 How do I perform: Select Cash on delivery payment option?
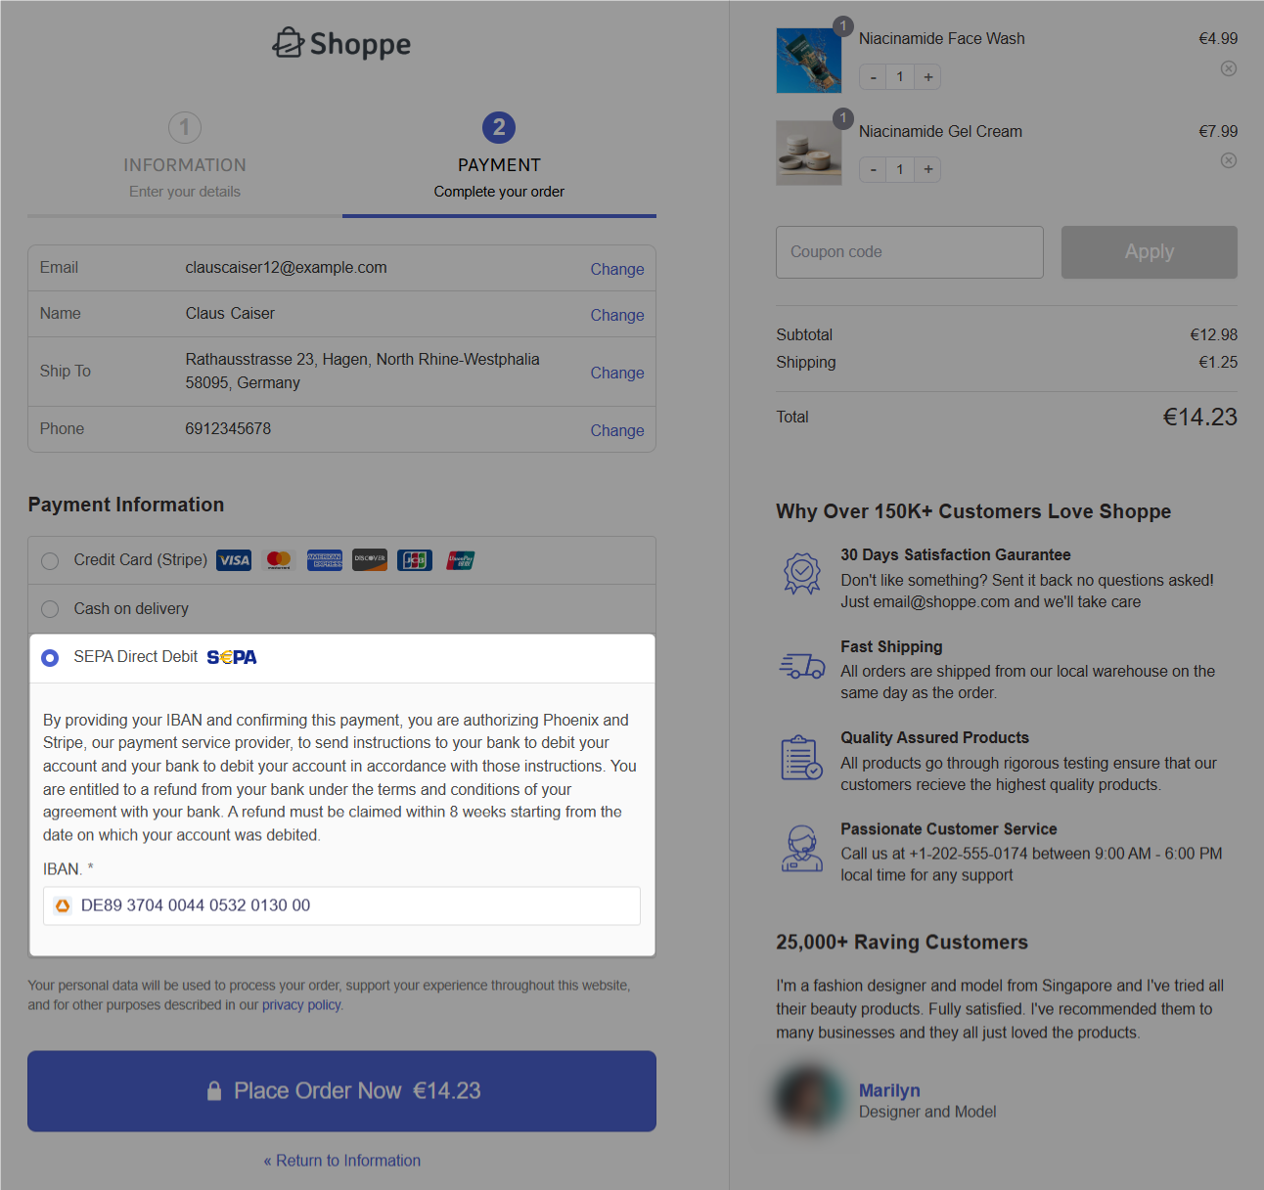tap(50, 609)
